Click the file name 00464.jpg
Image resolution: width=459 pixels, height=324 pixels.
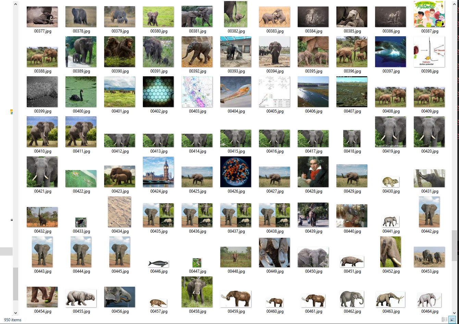430,311
